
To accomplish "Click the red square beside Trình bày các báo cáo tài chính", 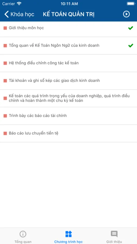I will pos(5,116).
